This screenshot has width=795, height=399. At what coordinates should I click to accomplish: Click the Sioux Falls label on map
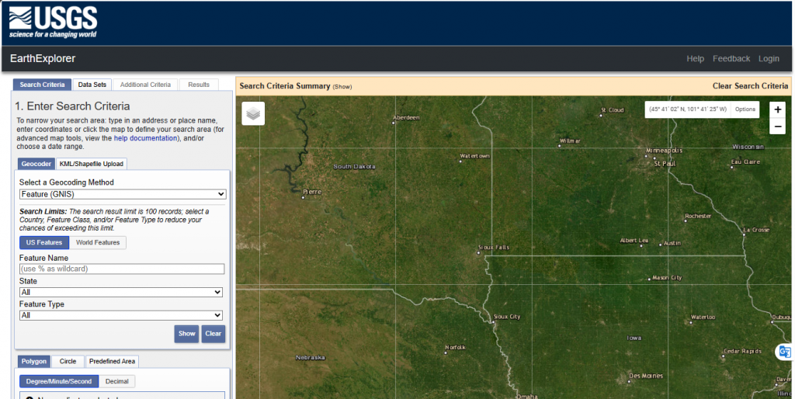point(494,248)
